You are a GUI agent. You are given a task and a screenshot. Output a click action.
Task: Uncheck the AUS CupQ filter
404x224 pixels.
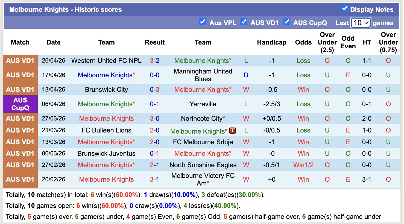pos(287,22)
